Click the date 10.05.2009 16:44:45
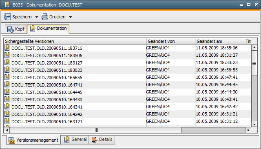The image size is (261, 149). click(217, 85)
